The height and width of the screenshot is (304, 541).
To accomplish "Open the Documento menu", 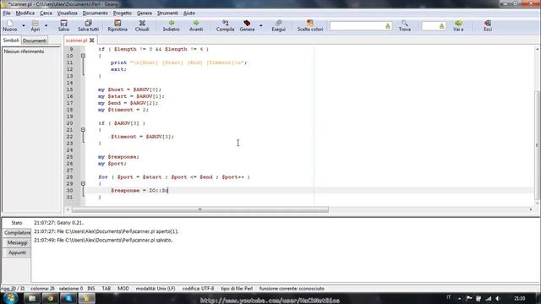I will point(95,14).
